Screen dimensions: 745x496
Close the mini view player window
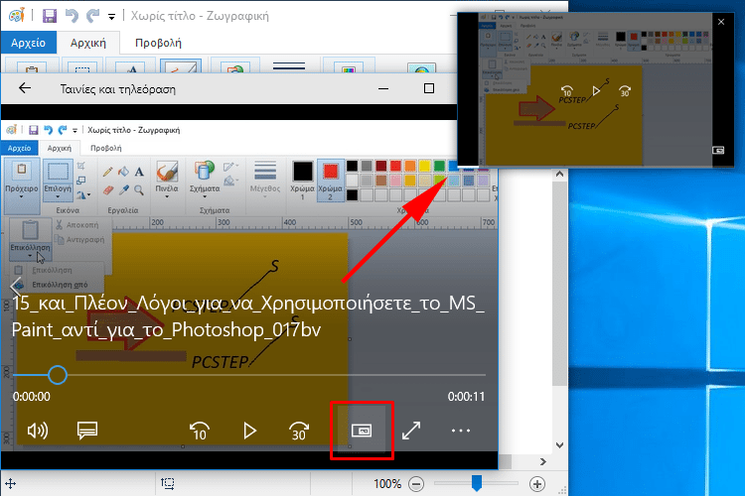[721, 22]
